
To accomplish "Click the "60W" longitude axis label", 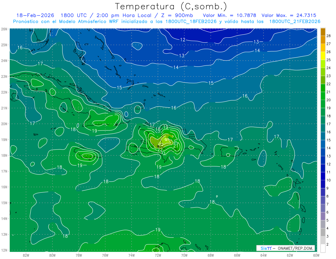I will click(316, 255).
